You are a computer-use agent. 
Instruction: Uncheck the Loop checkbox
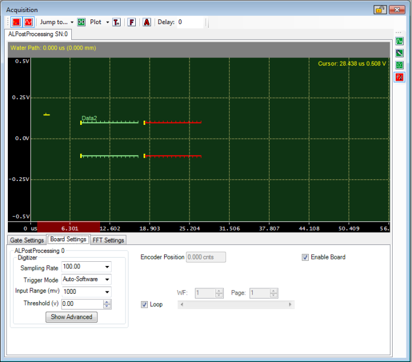pyautogui.click(x=144, y=304)
